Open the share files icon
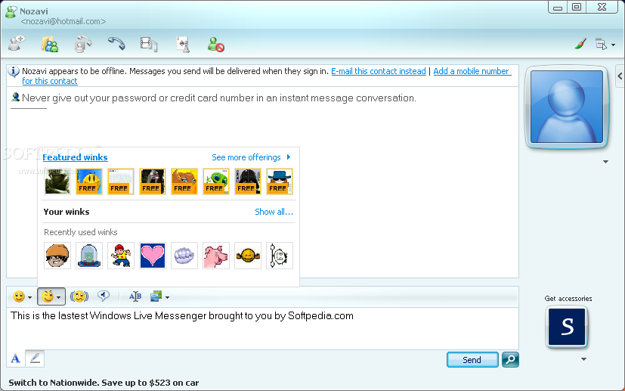 click(x=50, y=44)
